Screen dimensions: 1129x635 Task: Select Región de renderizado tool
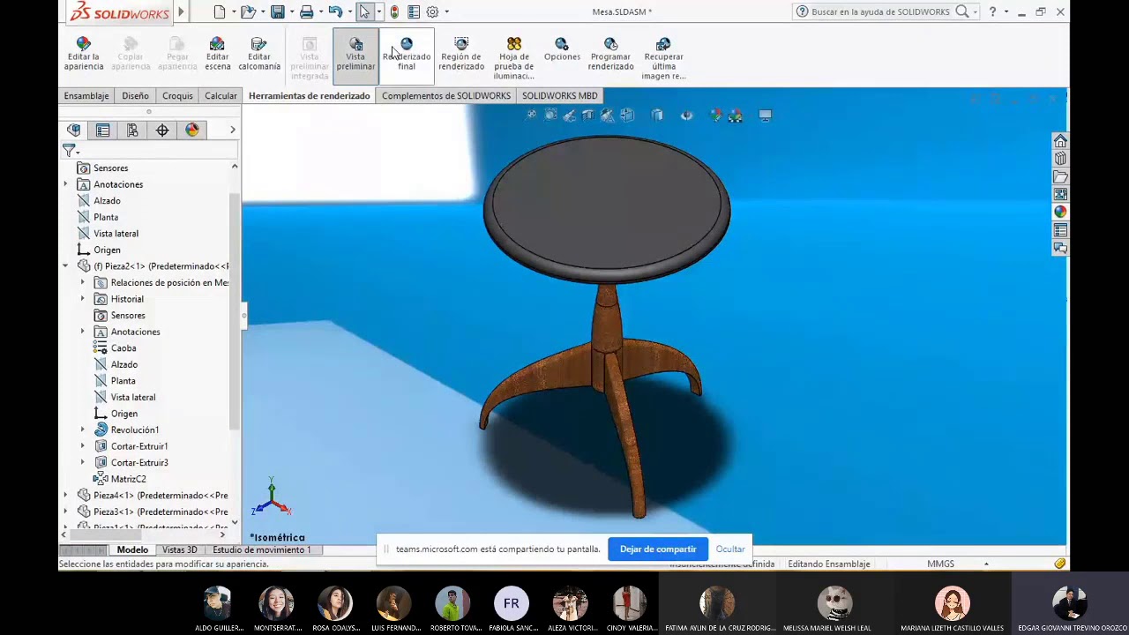[461, 54]
